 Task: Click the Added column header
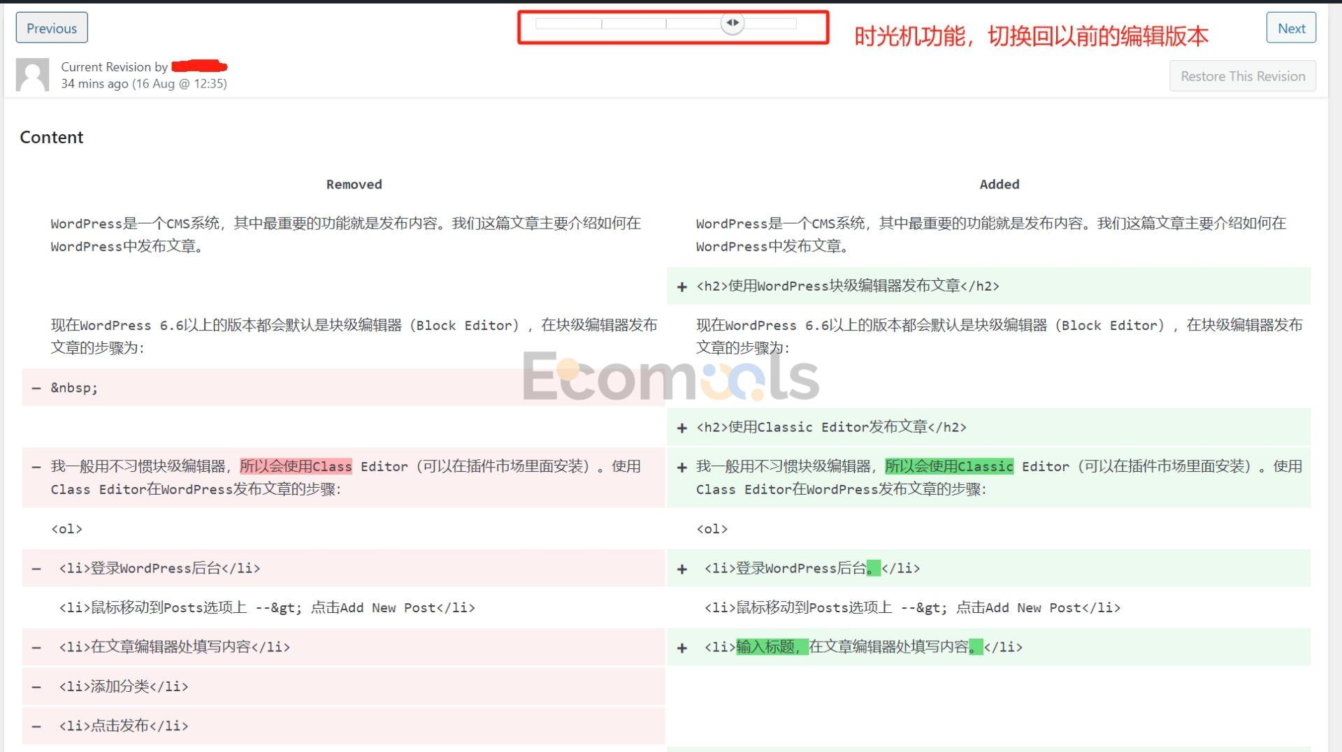coord(999,185)
